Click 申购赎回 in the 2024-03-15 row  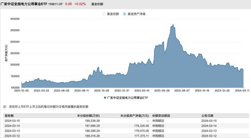click(158, 121)
